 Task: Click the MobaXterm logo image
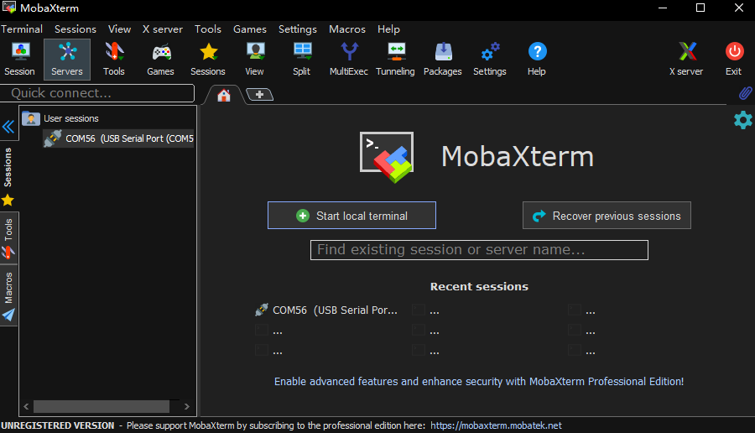click(387, 157)
